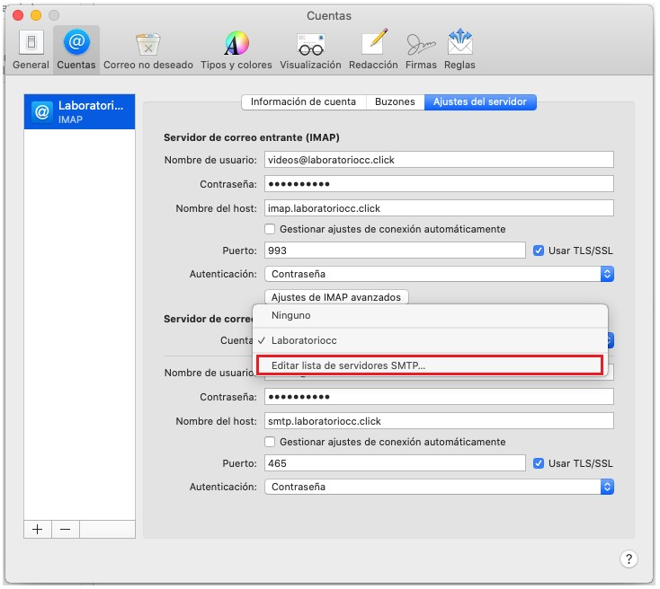Toggle Usar TLS/SSL for port 465
This screenshot has width=660, height=589.
tap(539, 463)
